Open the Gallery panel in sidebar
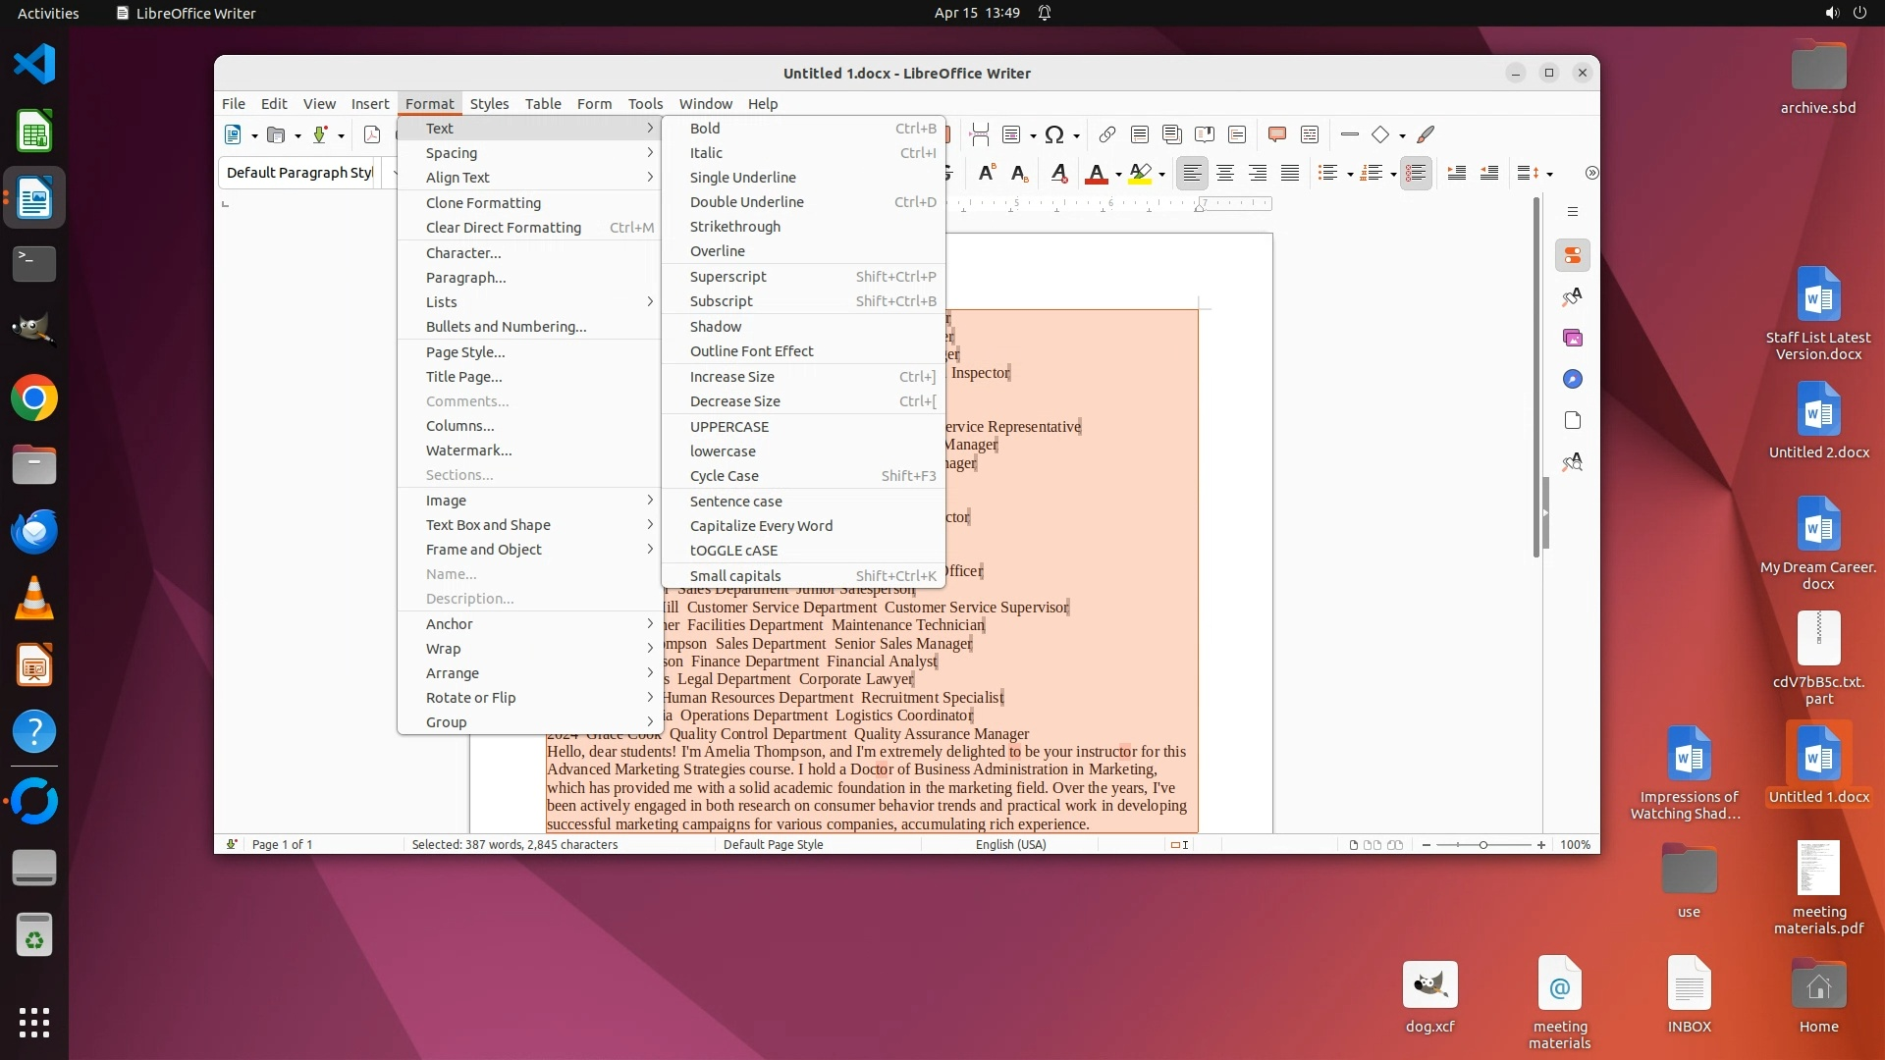 pyautogui.click(x=1573, y=338)
